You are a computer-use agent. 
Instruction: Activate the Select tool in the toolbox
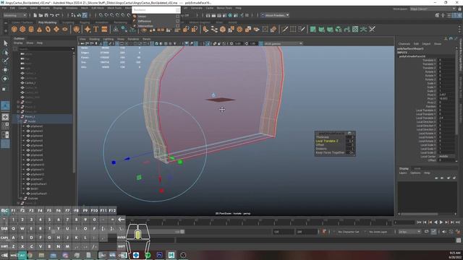pos(5,43)
